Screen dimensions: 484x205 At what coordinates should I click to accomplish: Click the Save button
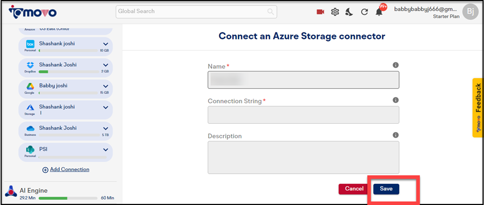click(386, 189)
